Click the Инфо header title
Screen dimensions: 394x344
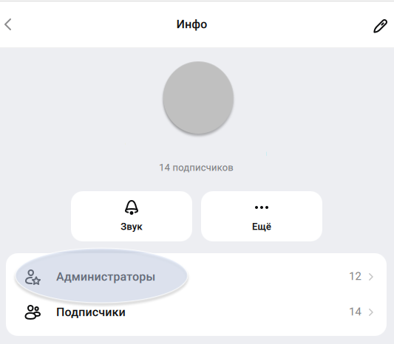click(x=191, y=24)
